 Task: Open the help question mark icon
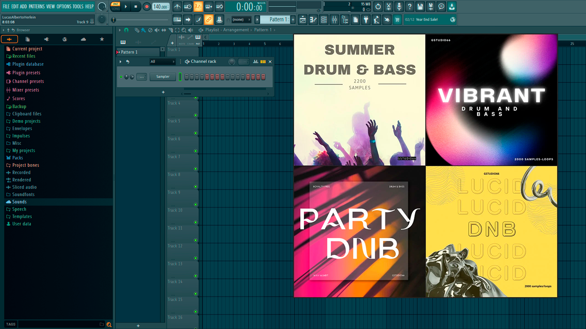tap(410, 6)
